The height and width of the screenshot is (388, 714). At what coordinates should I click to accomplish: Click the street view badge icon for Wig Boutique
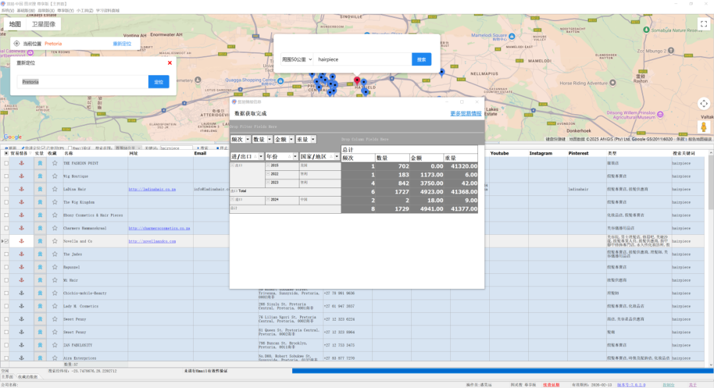point(40,176)
